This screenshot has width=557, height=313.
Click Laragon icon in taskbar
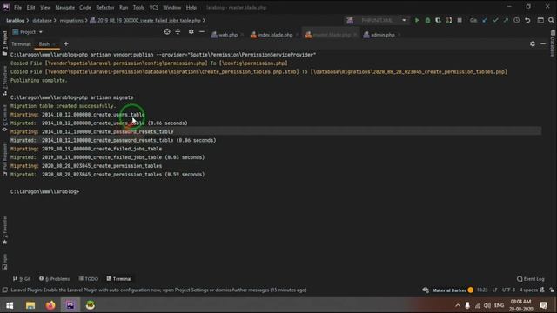pyautogui.click(x=91, y=305)
